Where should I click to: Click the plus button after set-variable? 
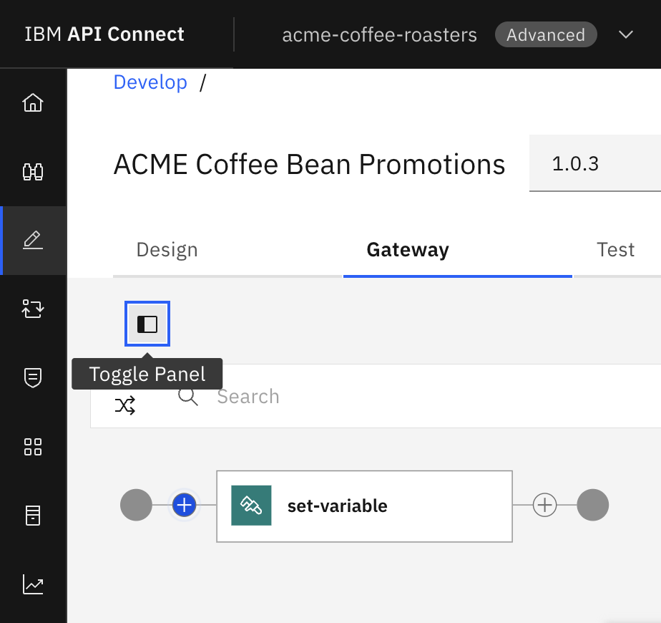[545, 506]
